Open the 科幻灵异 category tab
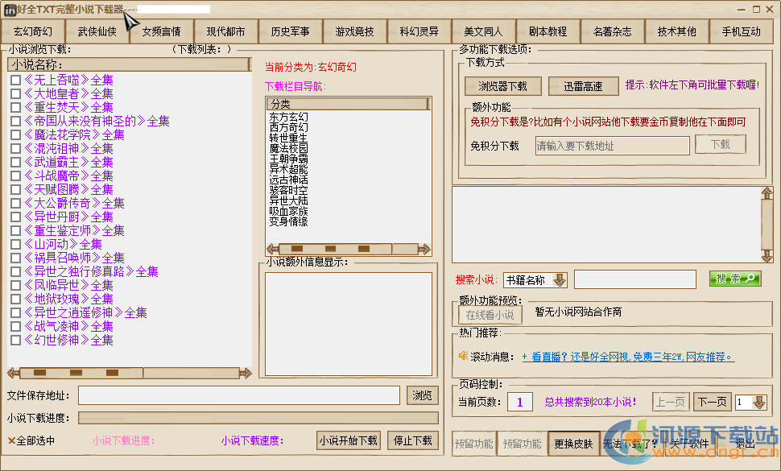Screen dimensions: 781x471 [x=419, y=31]
